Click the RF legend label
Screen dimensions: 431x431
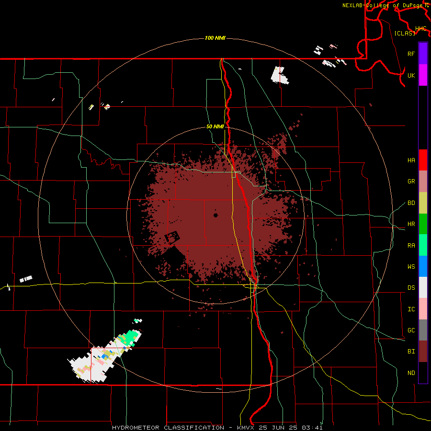(411, 54)
